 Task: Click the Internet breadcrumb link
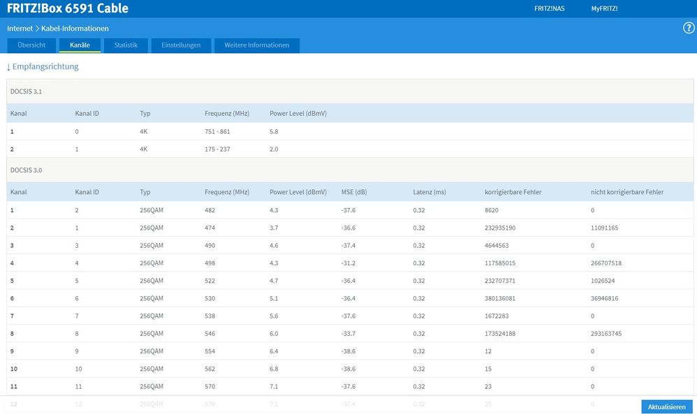[x=20, y=29]
